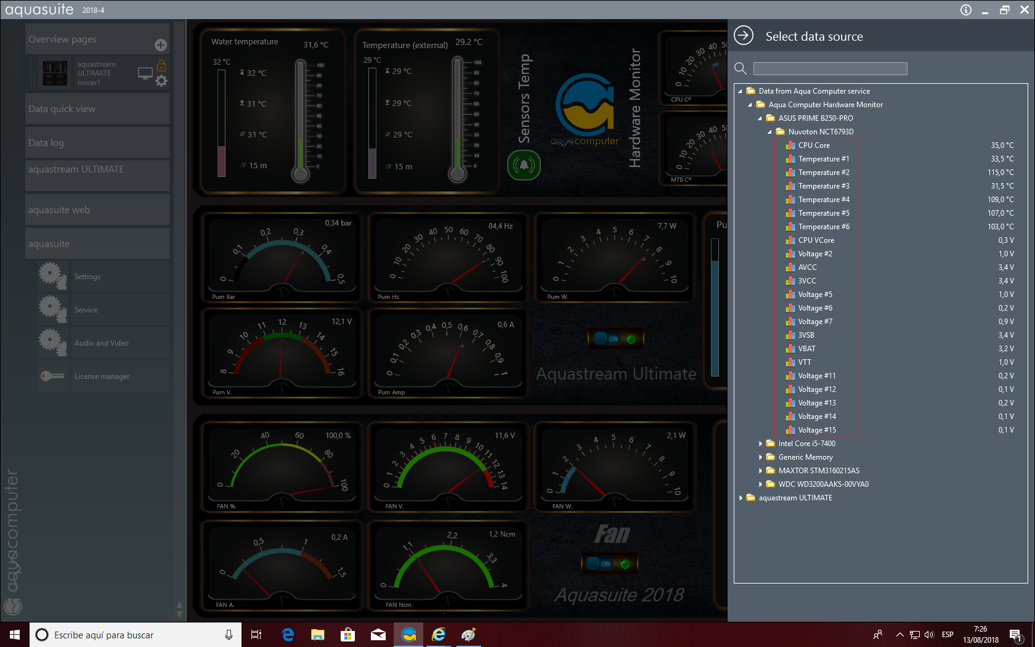This screenshot has width=1035, height=647.
Task: Collapse the Nuvoton NCT6793D node
Action: (769, 132)
